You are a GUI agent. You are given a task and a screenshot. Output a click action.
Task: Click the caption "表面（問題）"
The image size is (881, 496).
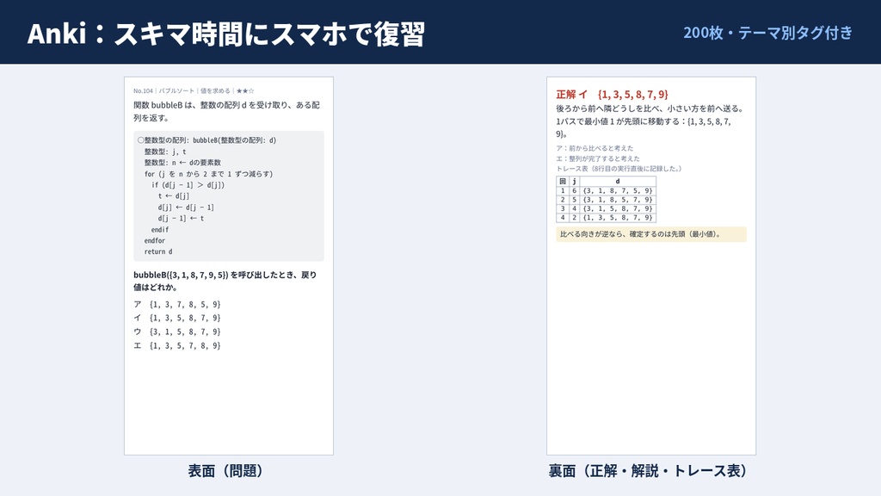tap(226, 471)
